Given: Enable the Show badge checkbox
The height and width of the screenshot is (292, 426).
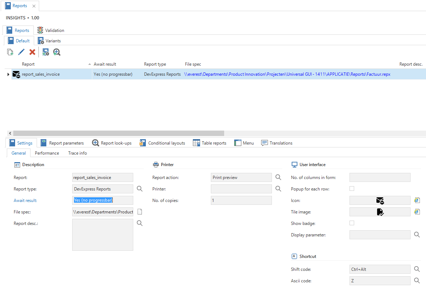Looking at the screenshot, I should (x=352, y=223).
